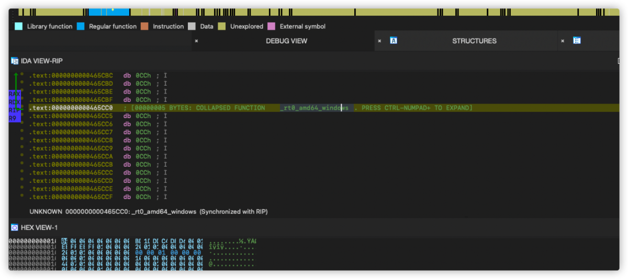Toggle breakpoint dot at line 465CCD

click(x=22, y=180)
